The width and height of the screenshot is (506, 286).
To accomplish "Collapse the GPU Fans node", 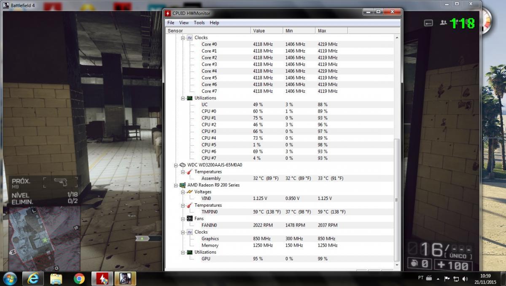I will point(183,219).
